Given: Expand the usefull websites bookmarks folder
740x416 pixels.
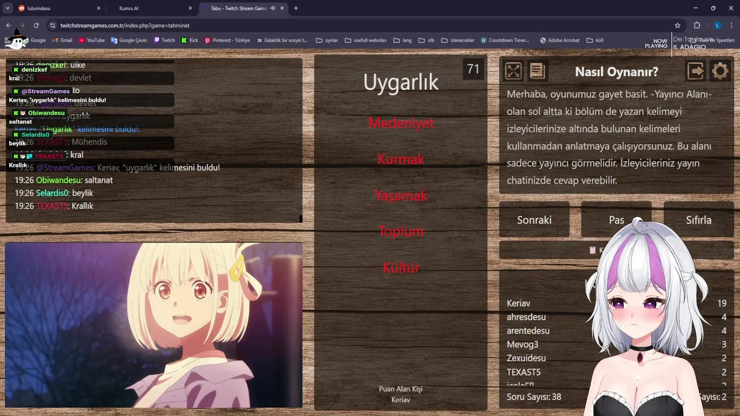Looking at the screenshot, I should (366, 40).
